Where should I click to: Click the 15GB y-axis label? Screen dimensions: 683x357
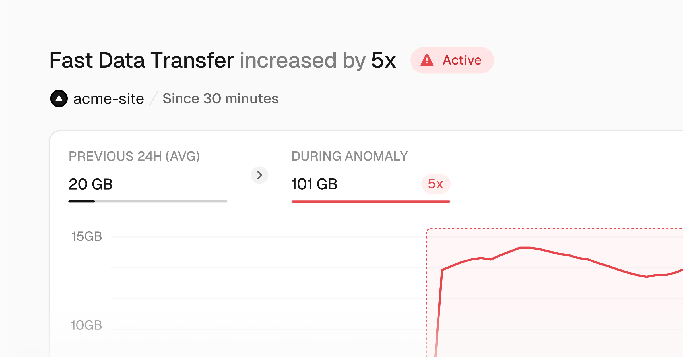pyautogui.click(x=86, y=236)
